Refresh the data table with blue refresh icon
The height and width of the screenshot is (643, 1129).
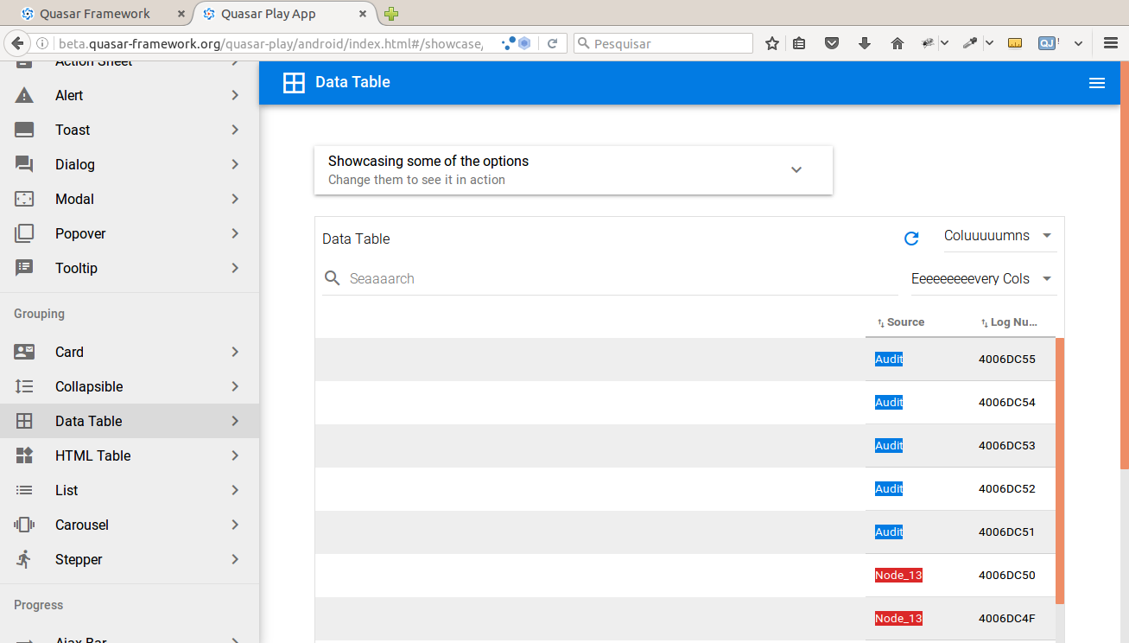pos(911,239)
